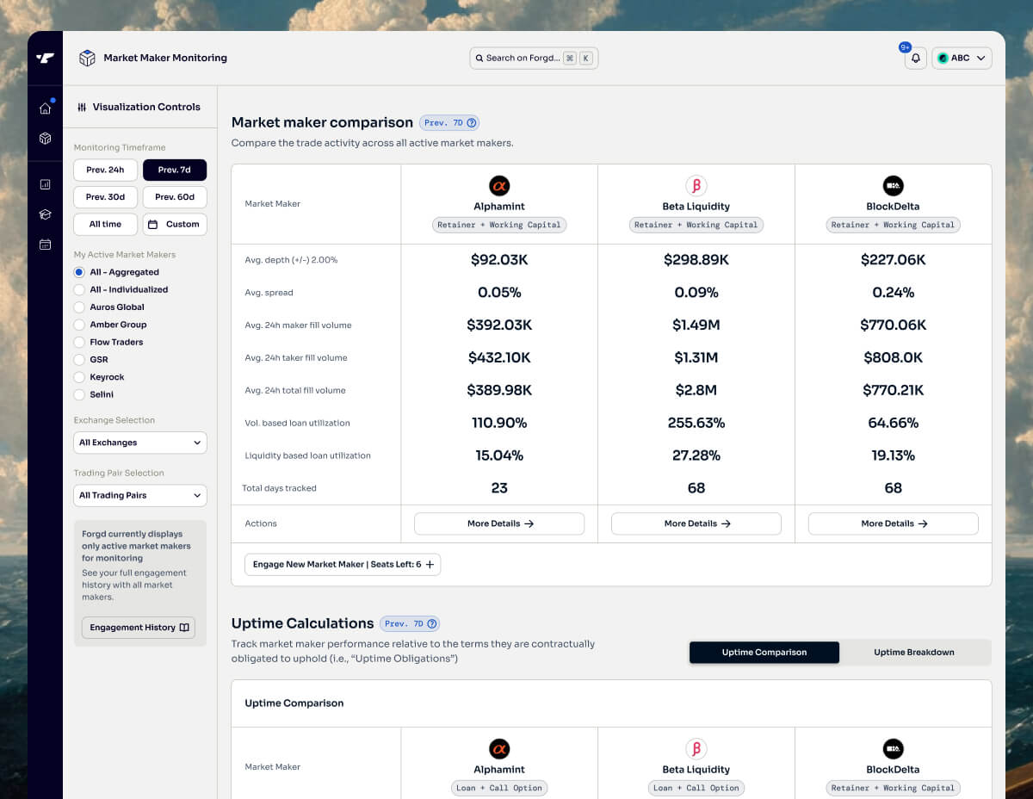The height and width of the screenshot is (799, 1033).
Task: Open Engagement History button
Action: [139, 628]
